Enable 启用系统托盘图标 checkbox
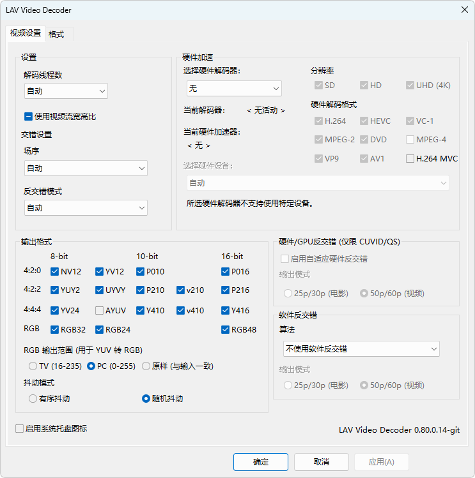This screenshot has height=478, width=475. (x=20, y=429)
